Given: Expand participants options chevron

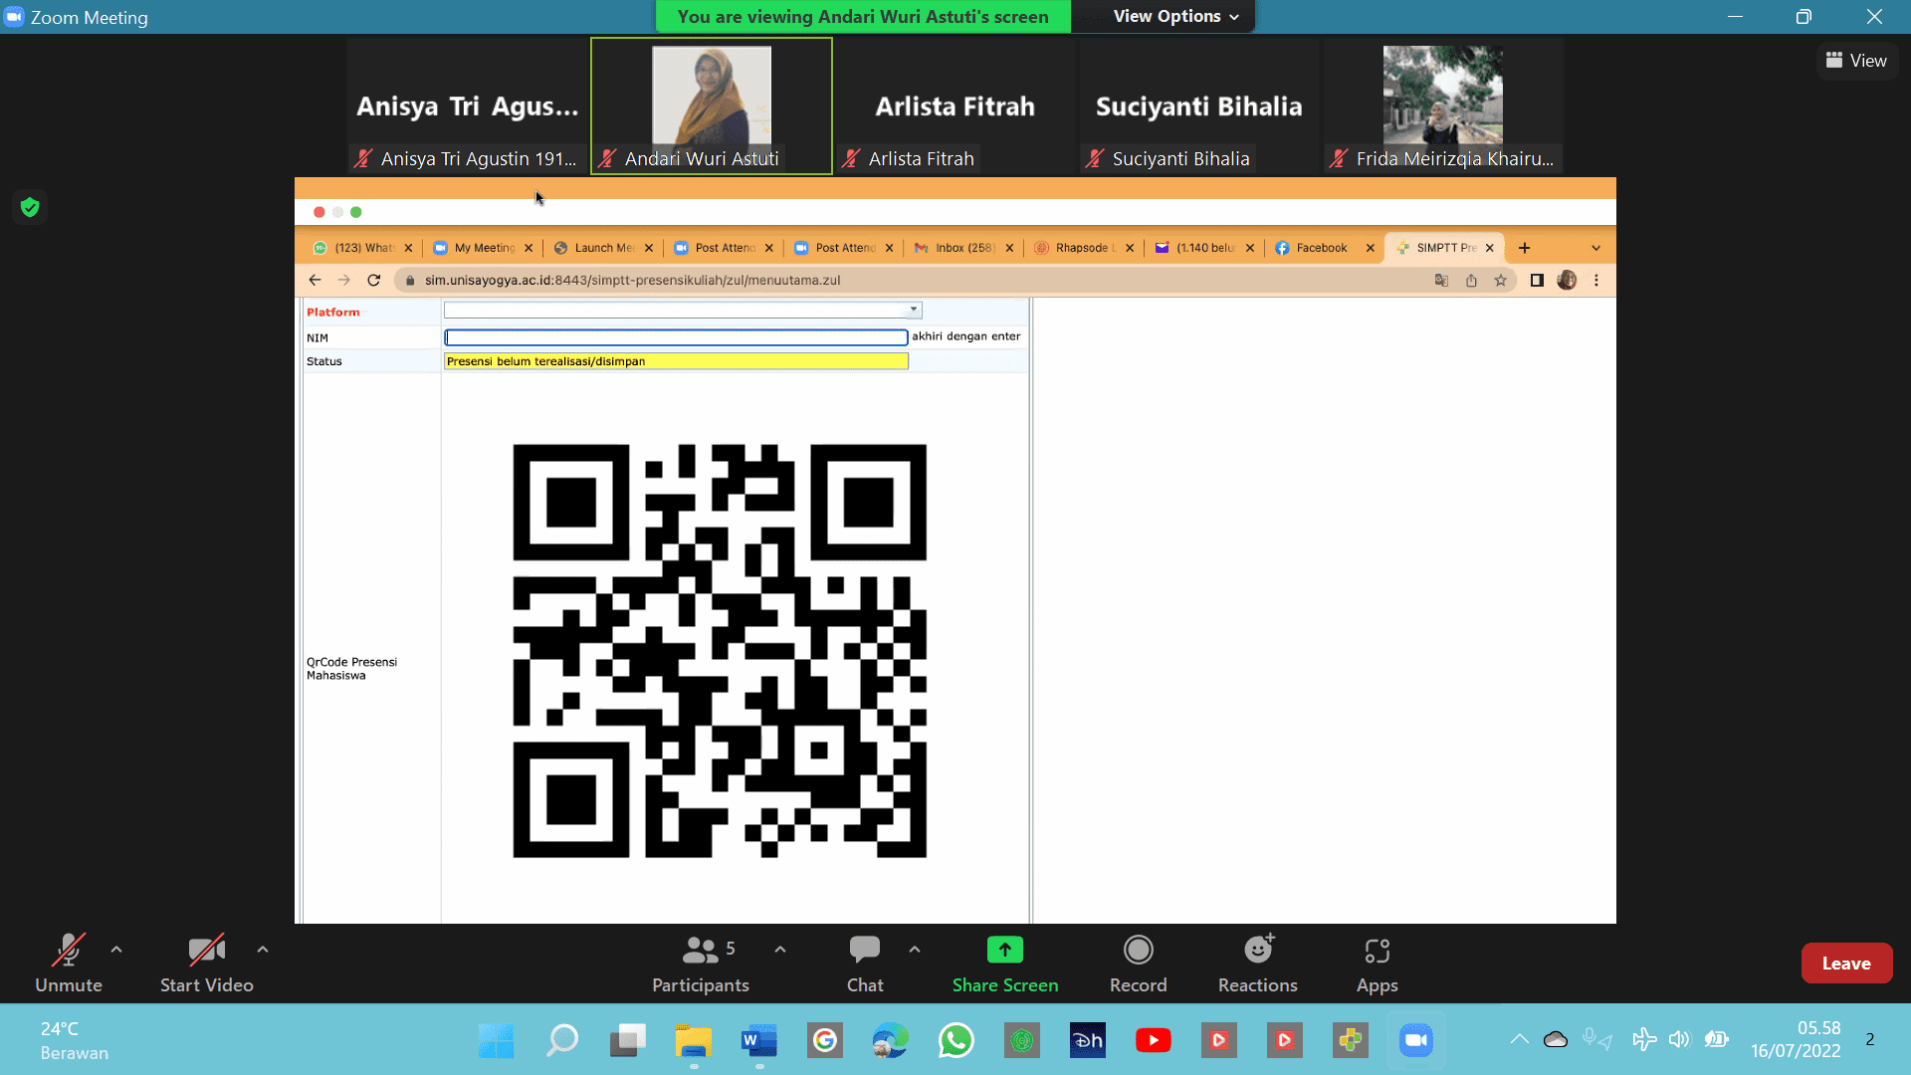Looking at the screenshot, I should pos(780,950).
